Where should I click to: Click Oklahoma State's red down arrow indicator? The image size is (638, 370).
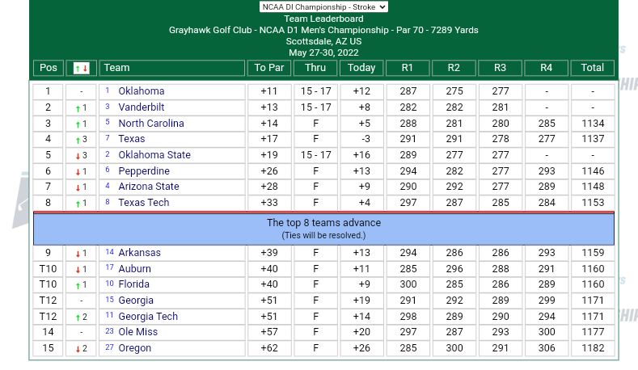(x=77, y=156)
